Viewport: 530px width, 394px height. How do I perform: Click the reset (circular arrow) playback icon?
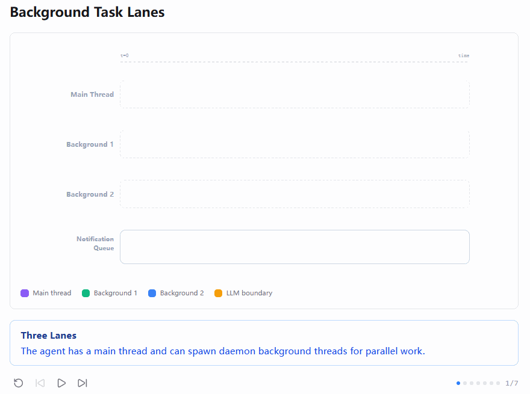pos(18,383)
